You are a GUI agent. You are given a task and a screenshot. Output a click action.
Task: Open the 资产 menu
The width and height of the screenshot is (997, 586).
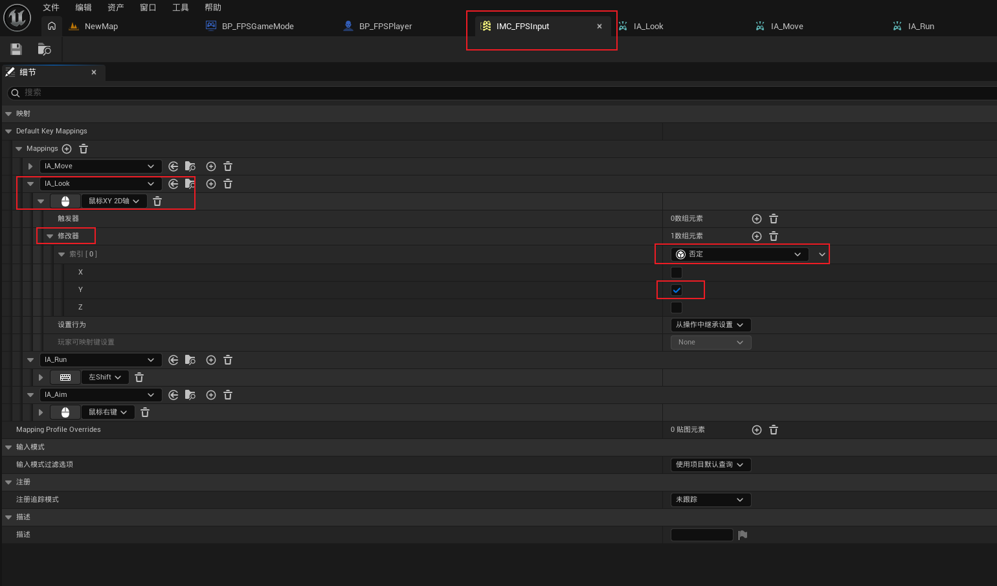[116, 8]
